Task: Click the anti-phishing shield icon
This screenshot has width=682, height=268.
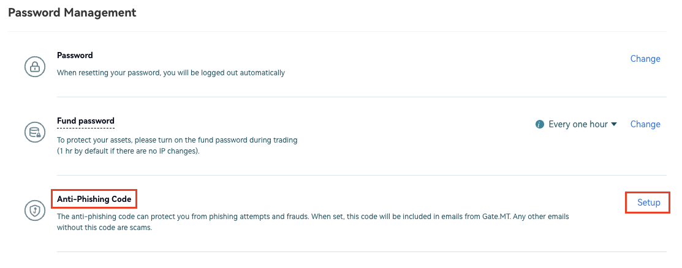Action: click(35, 210)
